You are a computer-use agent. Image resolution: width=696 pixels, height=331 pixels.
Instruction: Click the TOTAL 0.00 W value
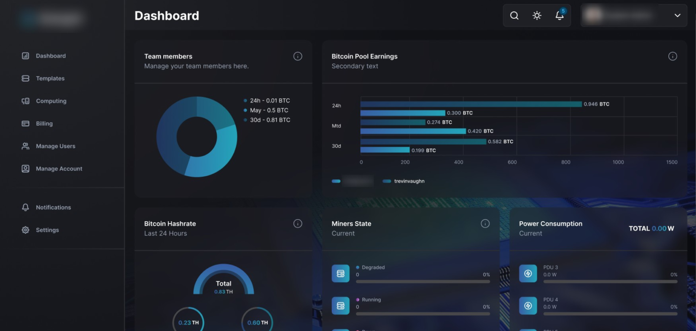pyautogui.click(x=651, y=229)
